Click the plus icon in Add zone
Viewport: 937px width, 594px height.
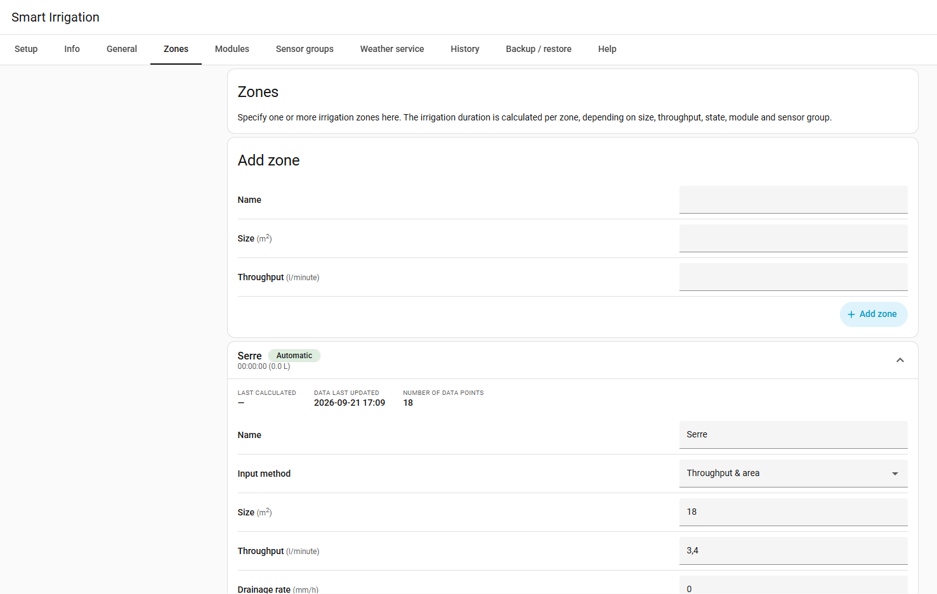851,314
